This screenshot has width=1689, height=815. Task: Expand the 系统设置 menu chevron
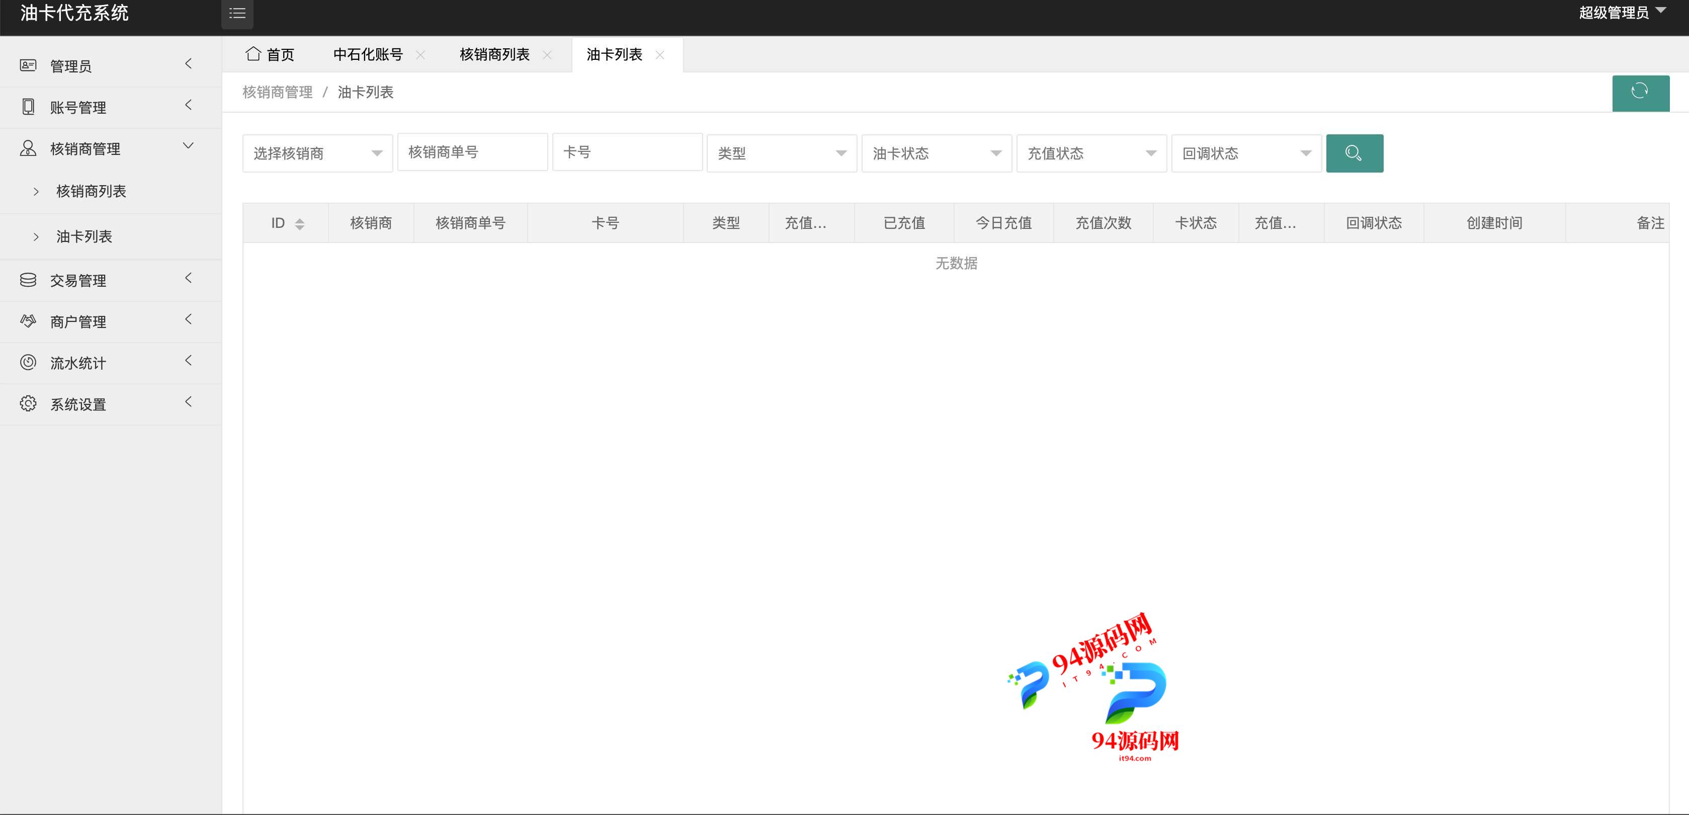[x=189, y=401]
